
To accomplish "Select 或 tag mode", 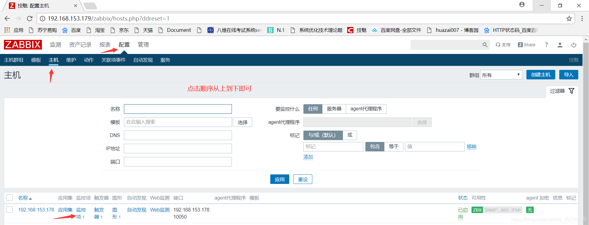I will (350, 135).
